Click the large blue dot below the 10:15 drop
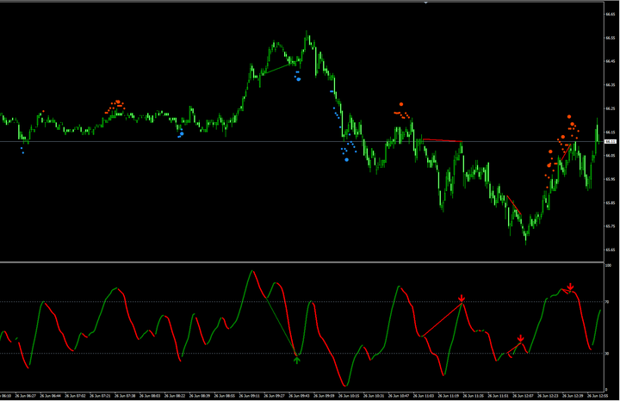 tap(347, 159)
